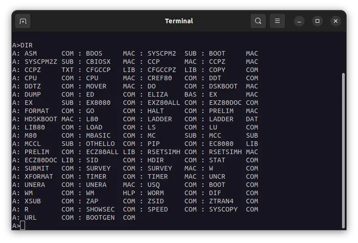
Task: Select the HDSKBOOT filename
Action: pos(41,119)
